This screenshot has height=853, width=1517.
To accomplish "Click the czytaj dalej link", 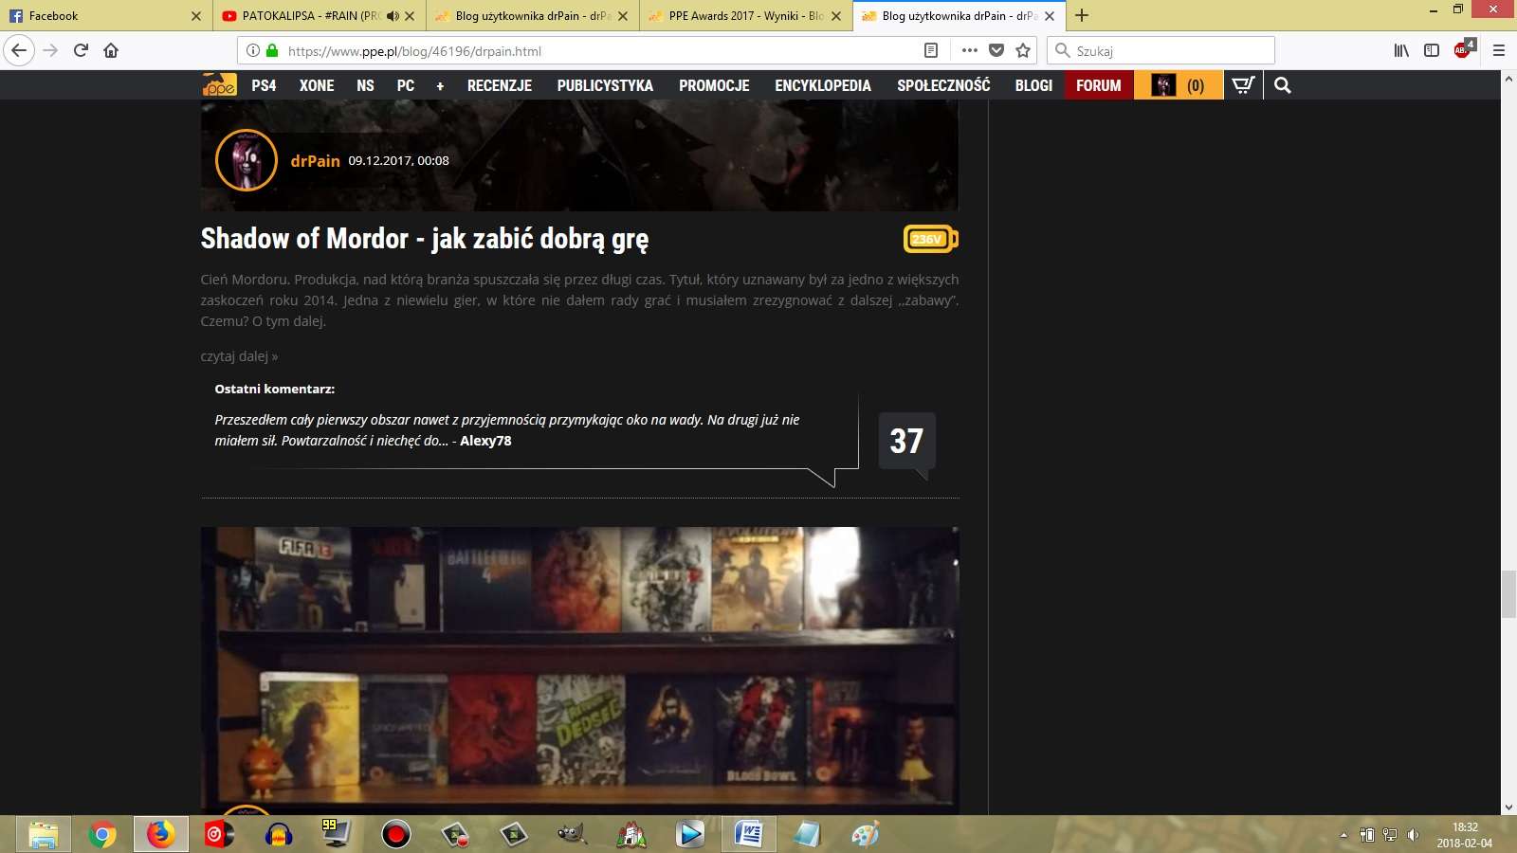I will point(239,356).
